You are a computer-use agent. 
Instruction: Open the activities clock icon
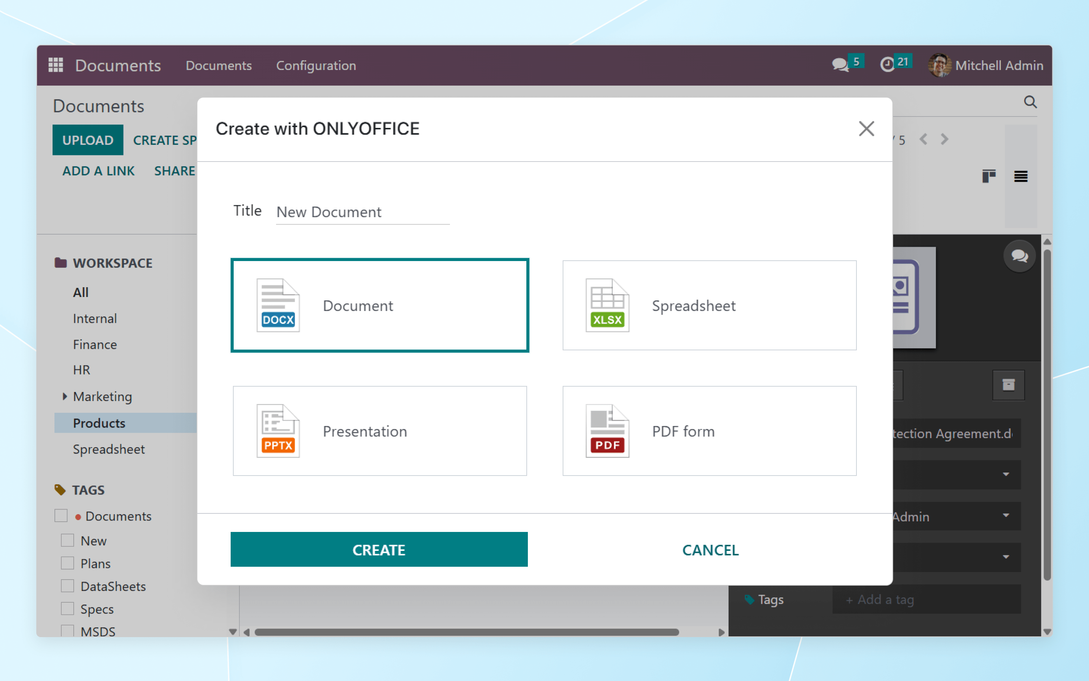(887, 65)
